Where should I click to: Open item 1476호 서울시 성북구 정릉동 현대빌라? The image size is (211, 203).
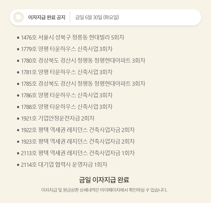[x=73, y=38]
